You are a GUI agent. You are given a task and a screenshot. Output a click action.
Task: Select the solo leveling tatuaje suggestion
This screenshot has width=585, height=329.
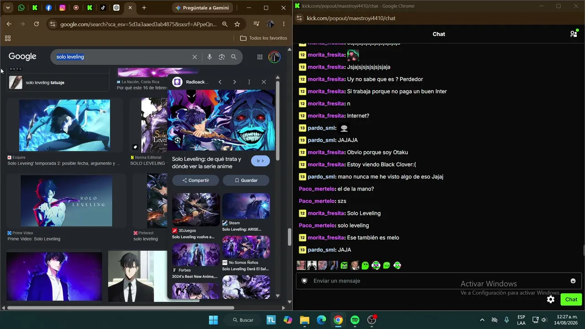58,83
